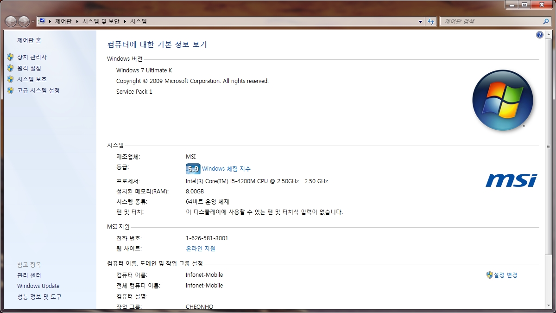The height and width of the screenshot is (313, 556).
Task: Open Windows Update link
Action: (38, 286)
